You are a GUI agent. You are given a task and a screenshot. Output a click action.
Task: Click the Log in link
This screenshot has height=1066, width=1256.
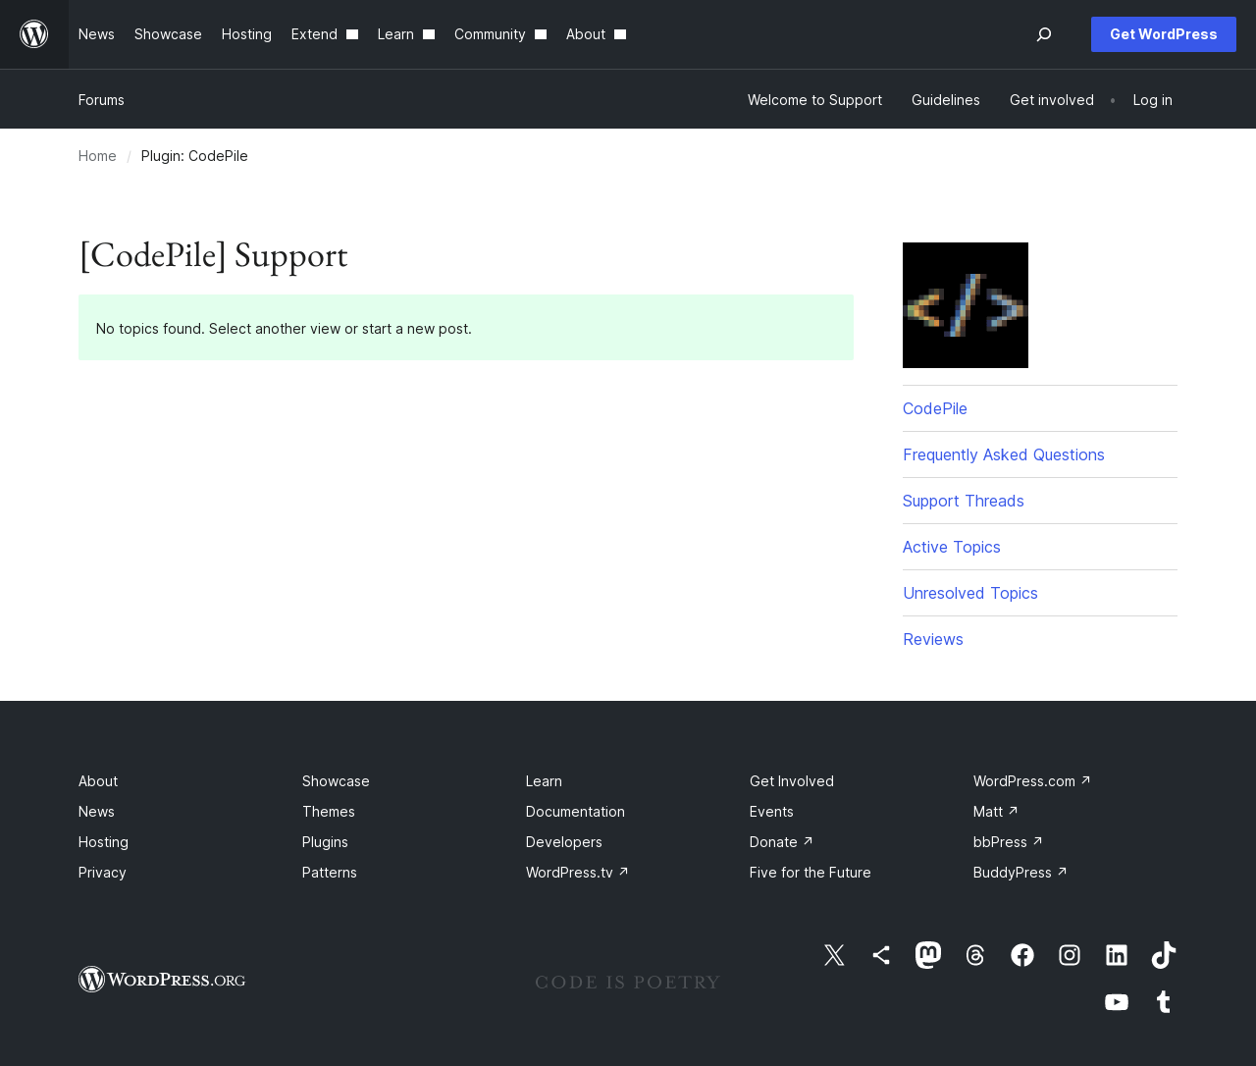pyautogui.click(x=1153, y=100)
